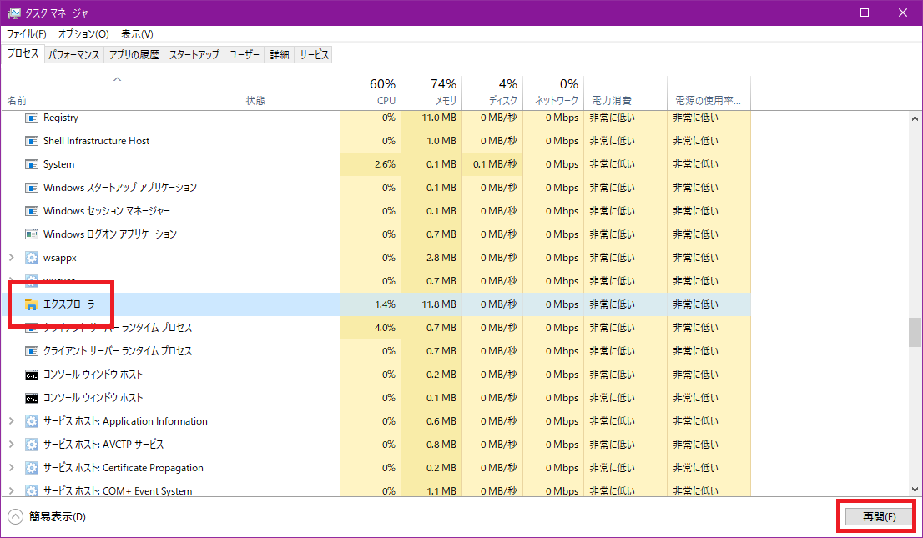Select サービス ホスト: AVCTP サービス row name

(x=103, y=445)
